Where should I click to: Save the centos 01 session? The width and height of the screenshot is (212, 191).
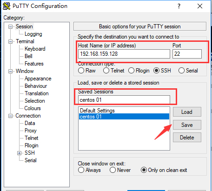pyautogui.click(x=187, y=125)
